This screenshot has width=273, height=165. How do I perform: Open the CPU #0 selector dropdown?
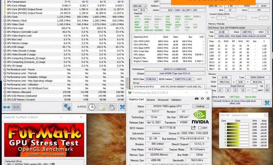(x=140, y=6)
